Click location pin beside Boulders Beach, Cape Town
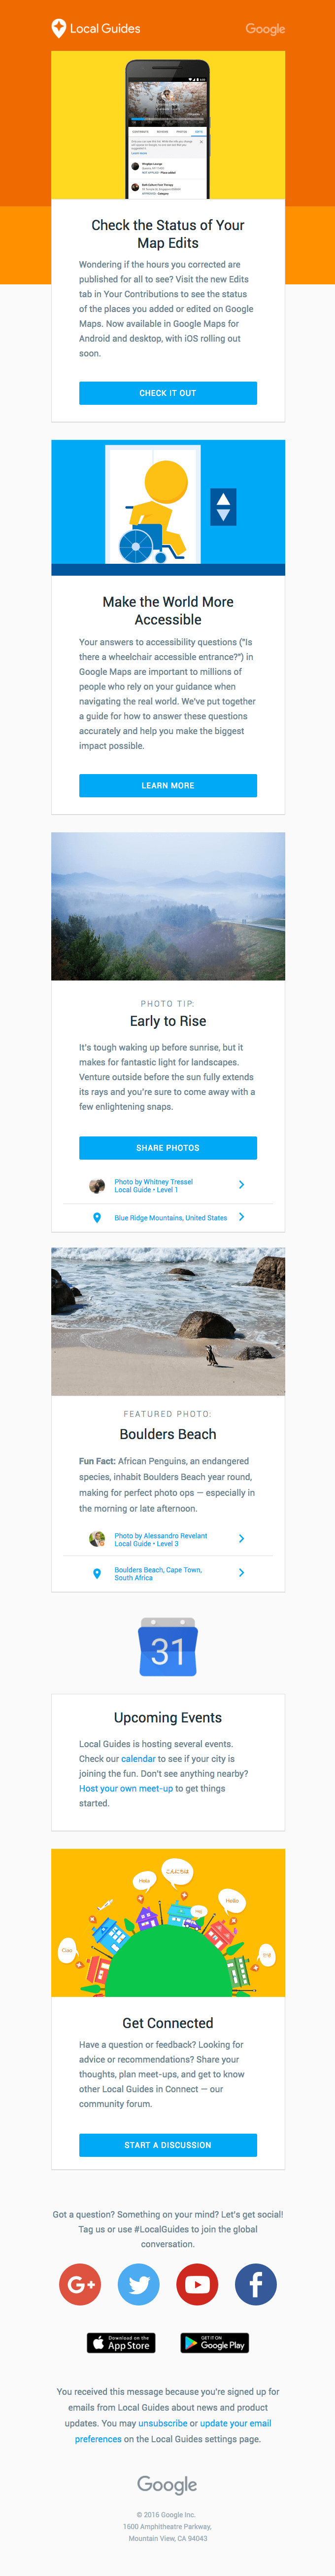 (97, 1573)
